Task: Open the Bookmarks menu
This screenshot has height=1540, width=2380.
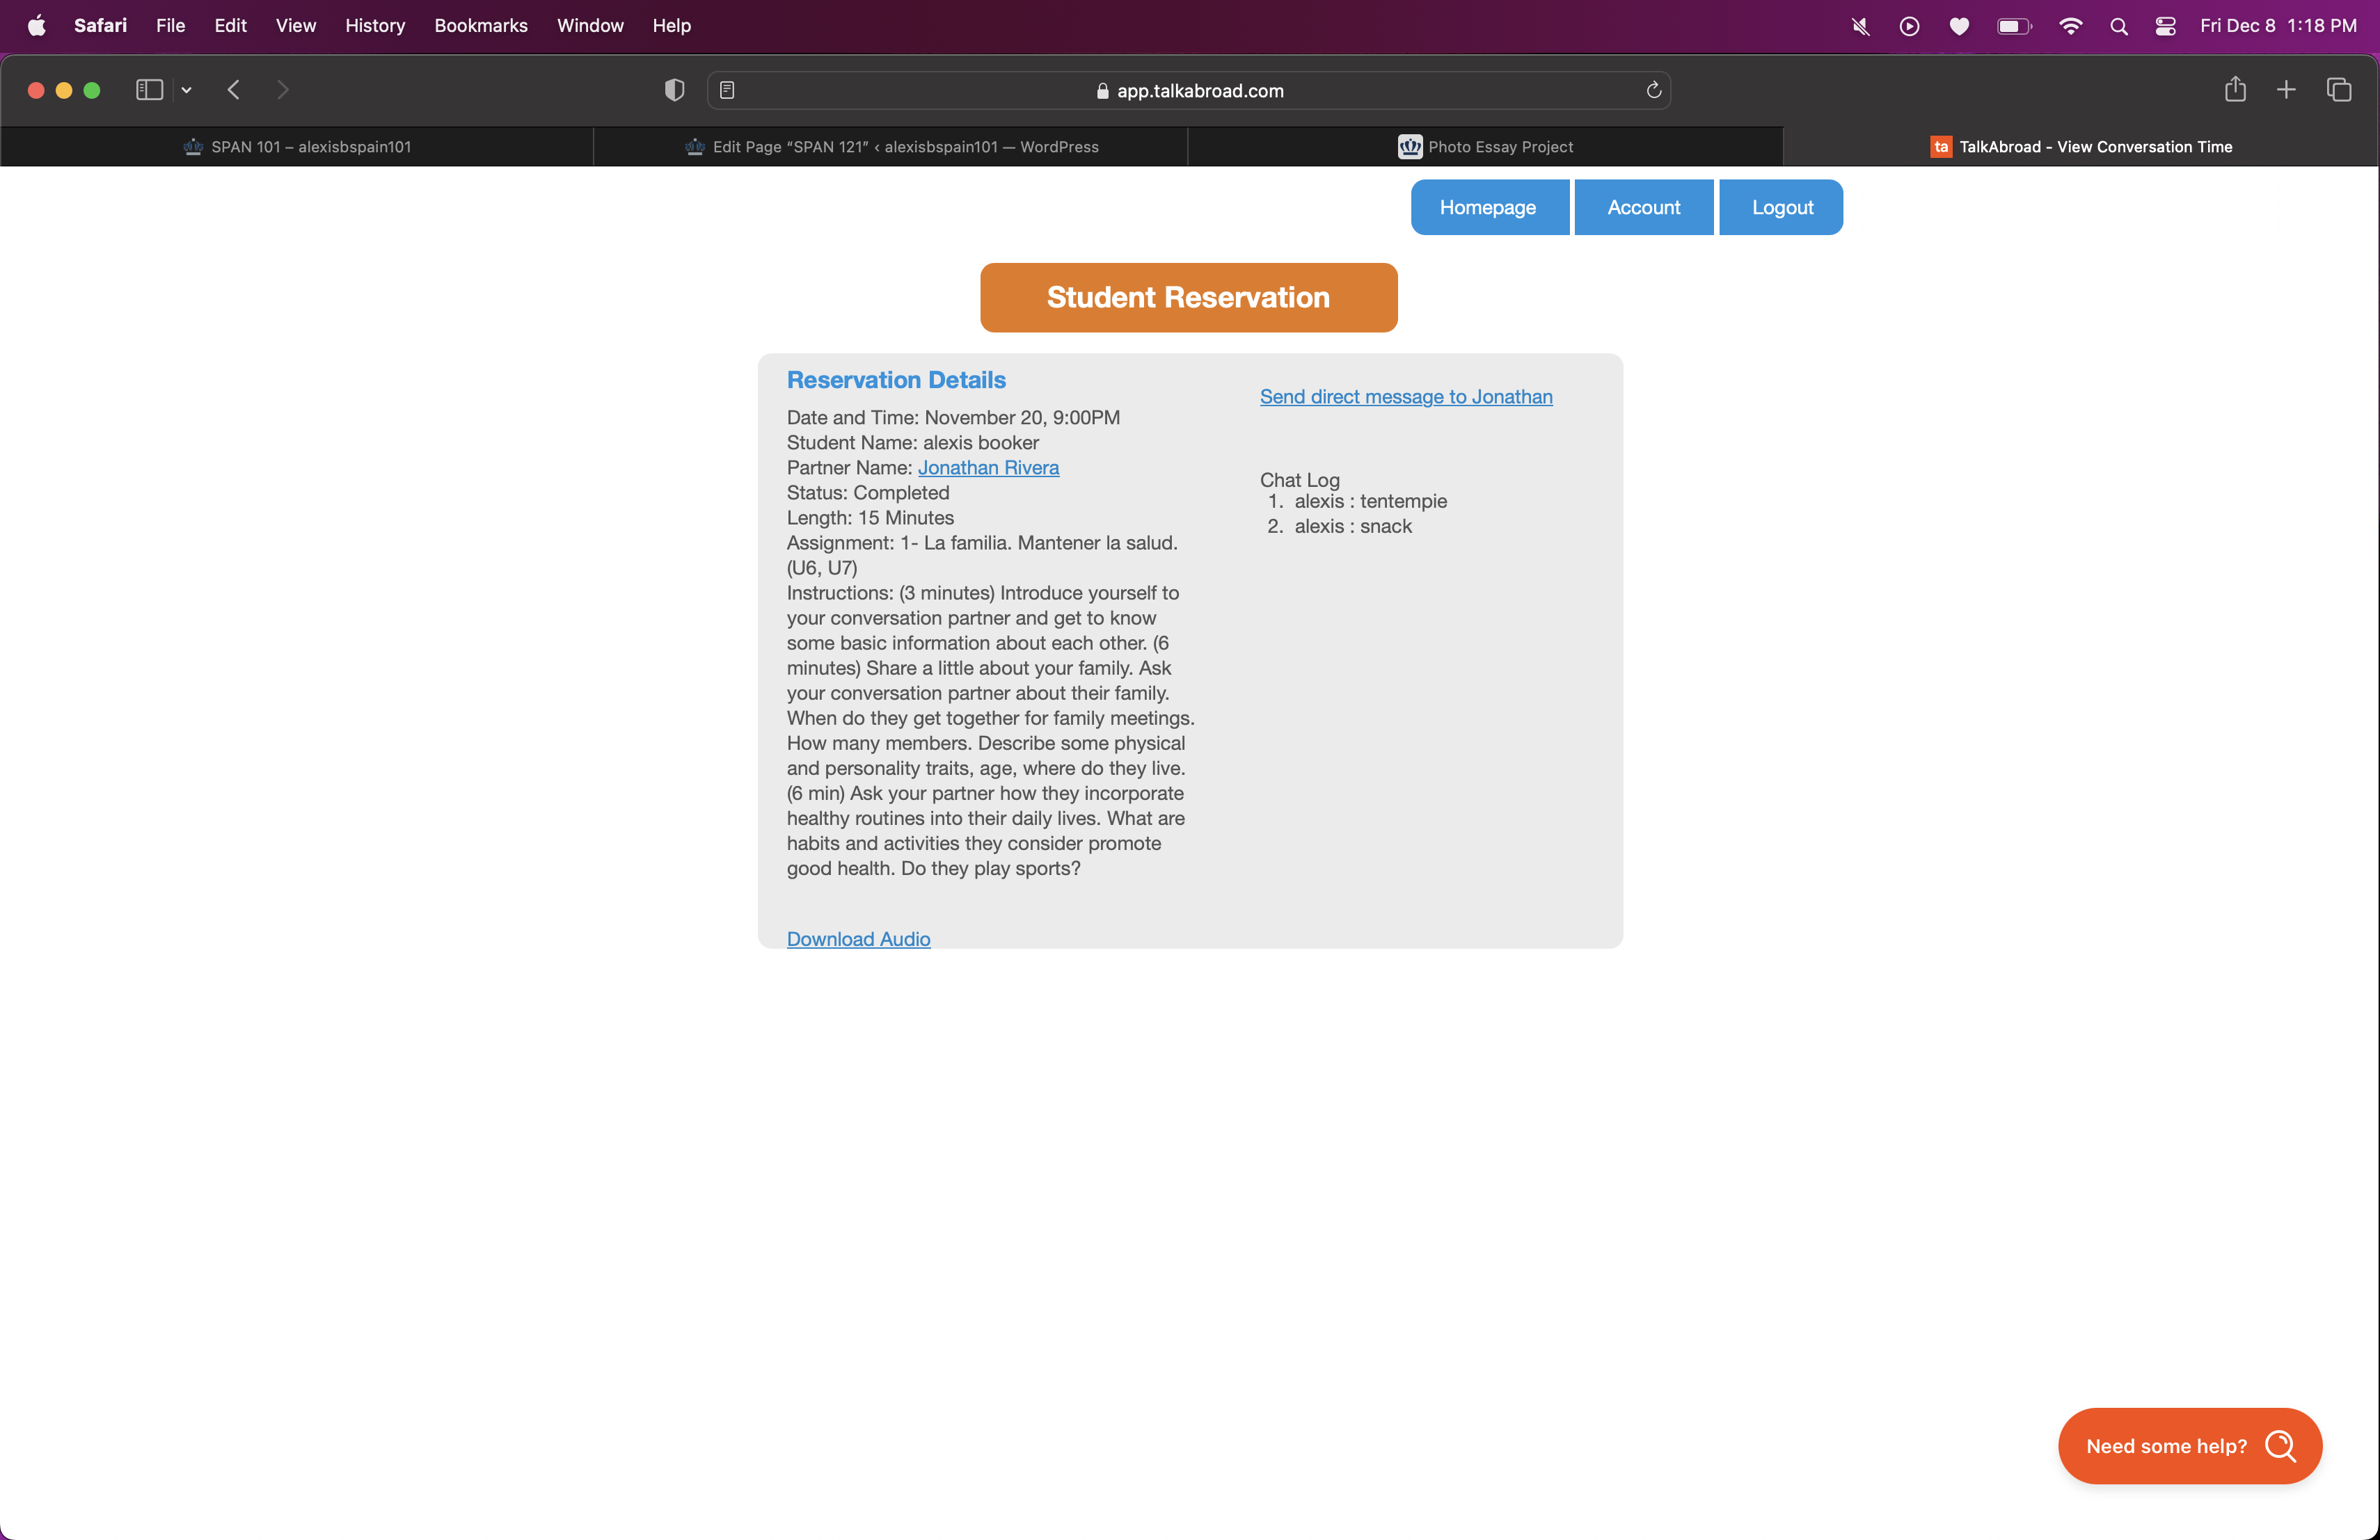Action: [x=481, y=25]
